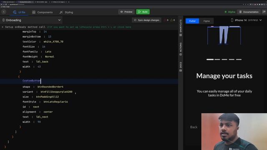267x150 pixels.
Task: Click the 'Manage your tasks' heading in the preview
Action: click(224, 76)
